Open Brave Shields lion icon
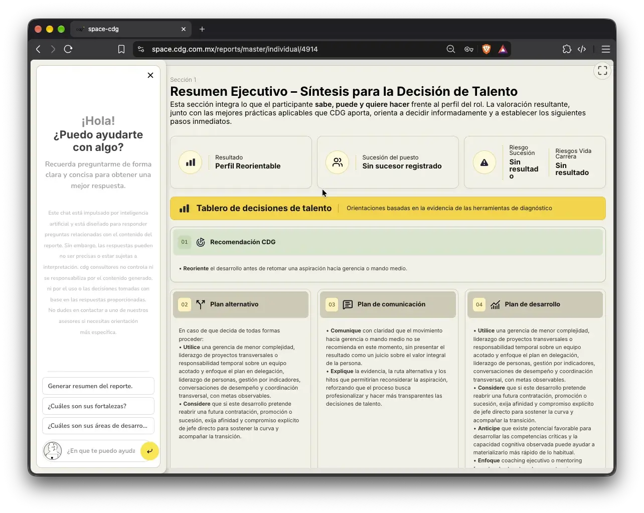The image size is (644, 513). (487, 49)
